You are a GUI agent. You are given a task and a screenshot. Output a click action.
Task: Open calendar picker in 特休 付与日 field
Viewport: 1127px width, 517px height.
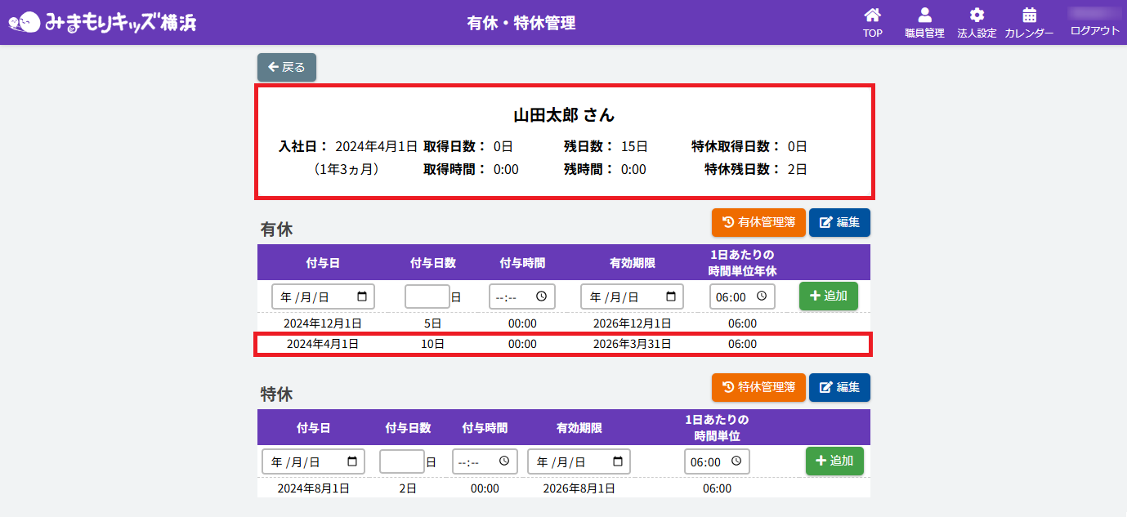click(x=352, y=461)
